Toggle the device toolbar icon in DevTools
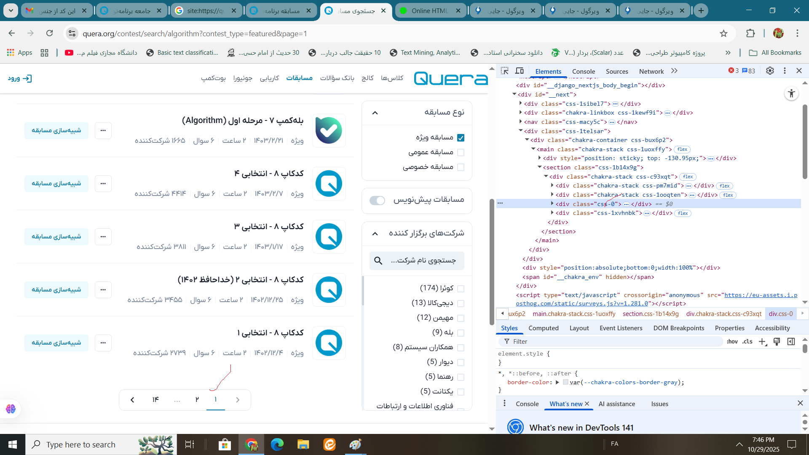 coord(520,71)
